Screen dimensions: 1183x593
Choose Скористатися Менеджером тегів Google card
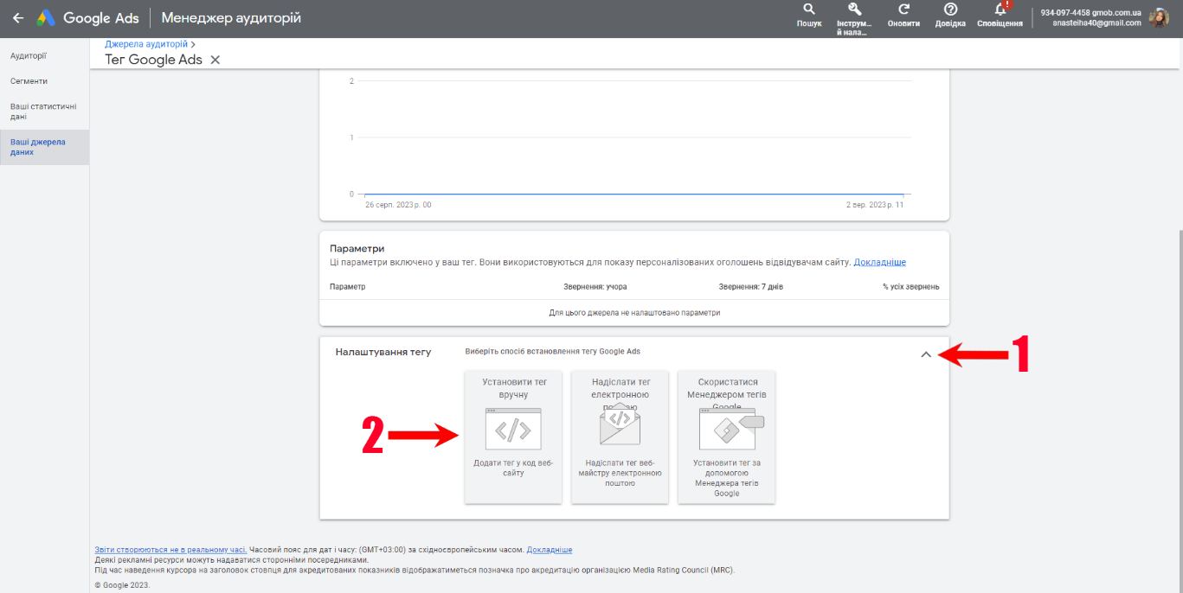(727, 437)
